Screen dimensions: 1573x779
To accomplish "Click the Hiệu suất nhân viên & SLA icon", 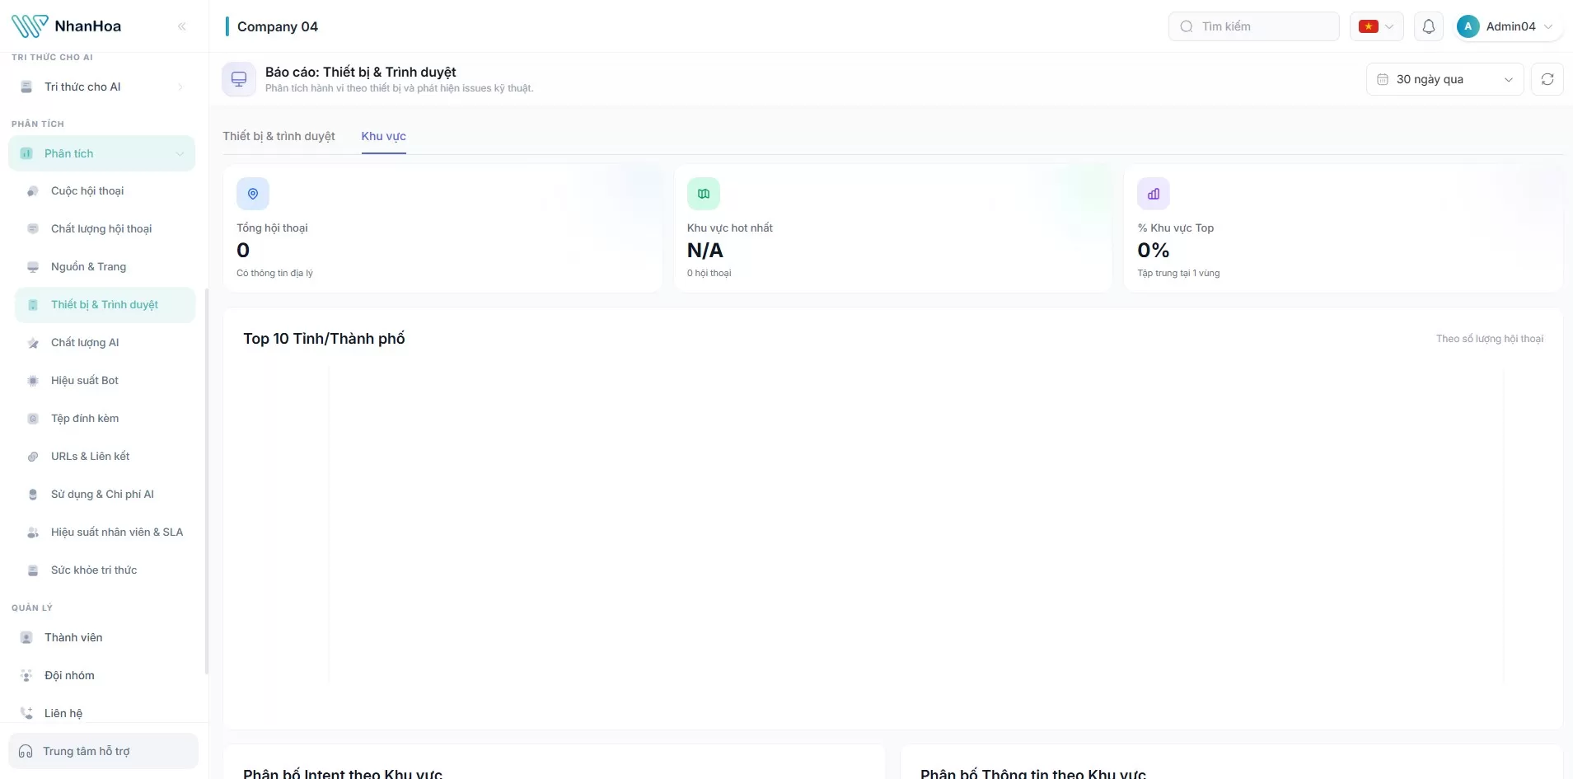I will (x=33, y=533).
